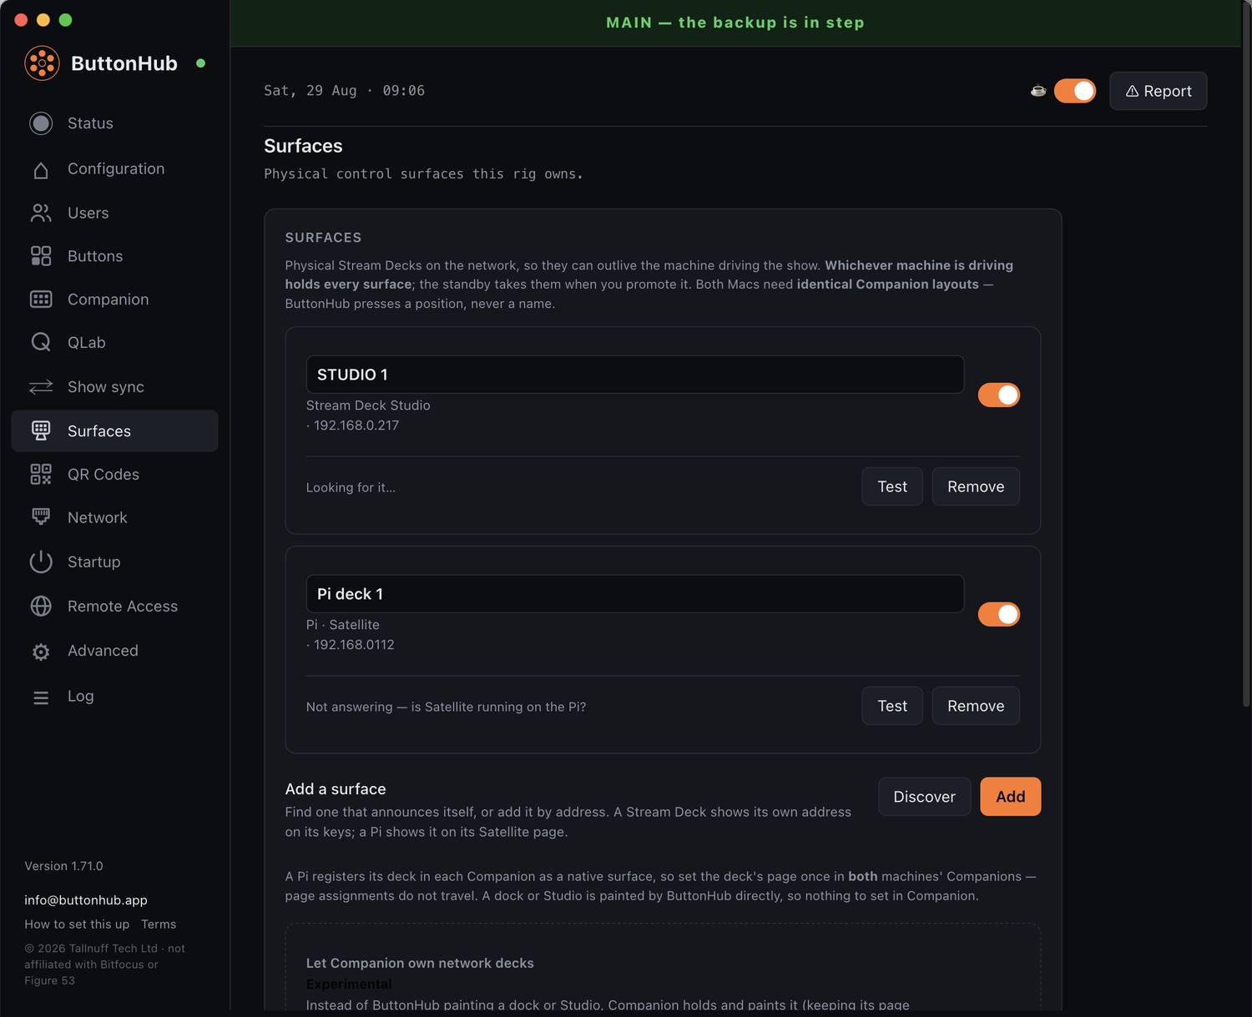Screen dimensions: 1252x1017
Task: Toggle the orange switch beside Report
Action: [x=1075, y=91]
